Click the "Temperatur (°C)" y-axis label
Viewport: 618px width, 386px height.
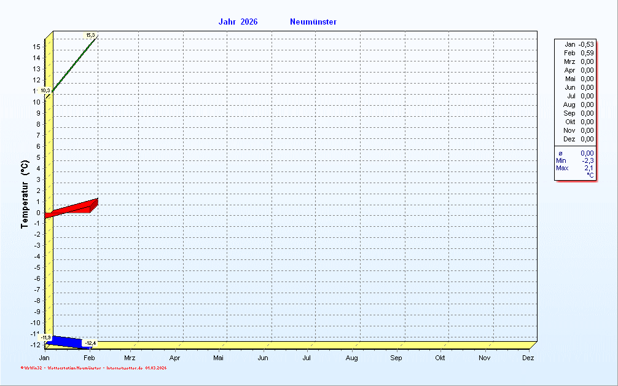(x=25, y=194)
